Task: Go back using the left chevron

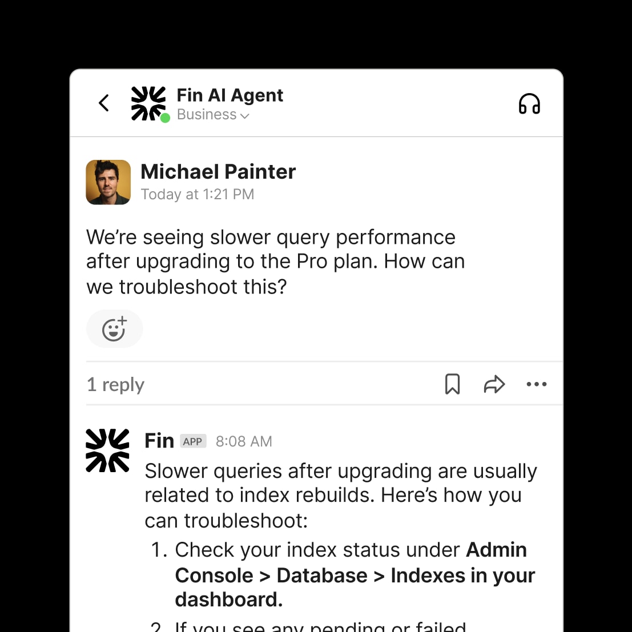Action: (x=103, y=103)
